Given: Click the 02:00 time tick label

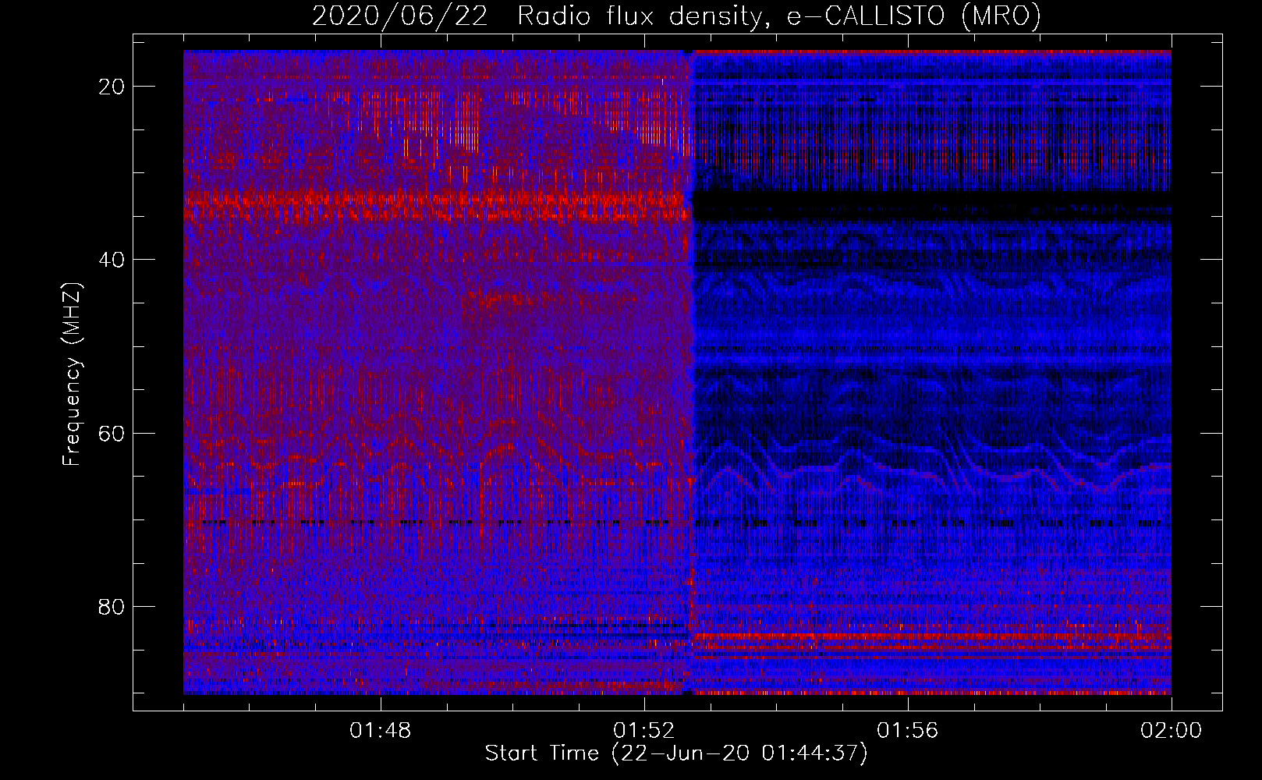Looking at the screenshot, I should tap(1171, 731).
